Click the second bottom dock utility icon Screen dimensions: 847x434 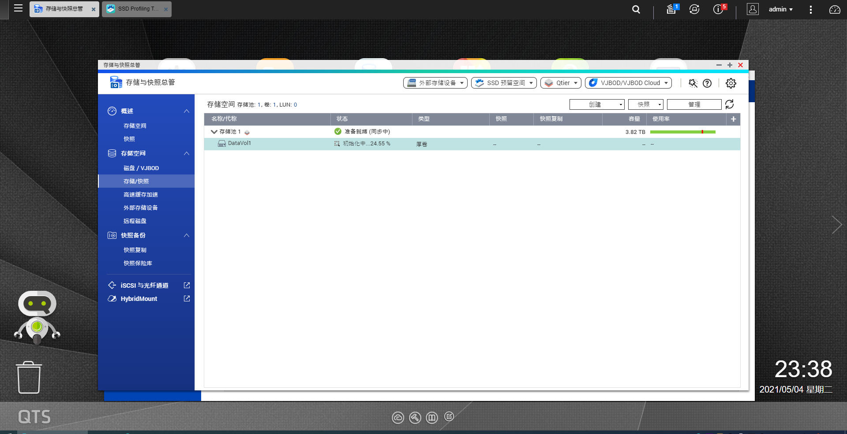click(415, 418)
